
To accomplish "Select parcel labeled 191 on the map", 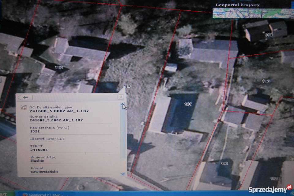I will point(224,164).
